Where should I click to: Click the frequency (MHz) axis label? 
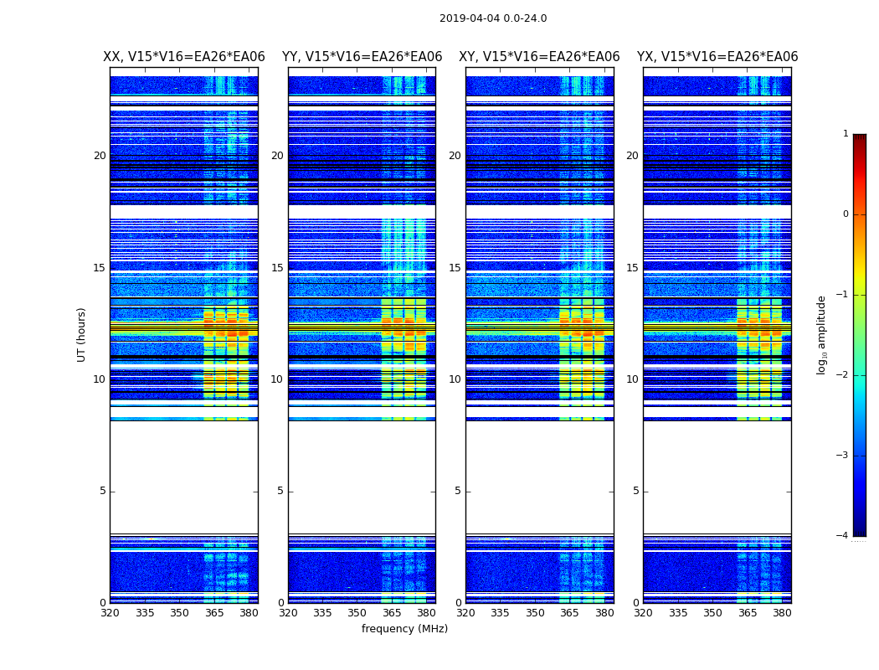(x=404, y=628)
